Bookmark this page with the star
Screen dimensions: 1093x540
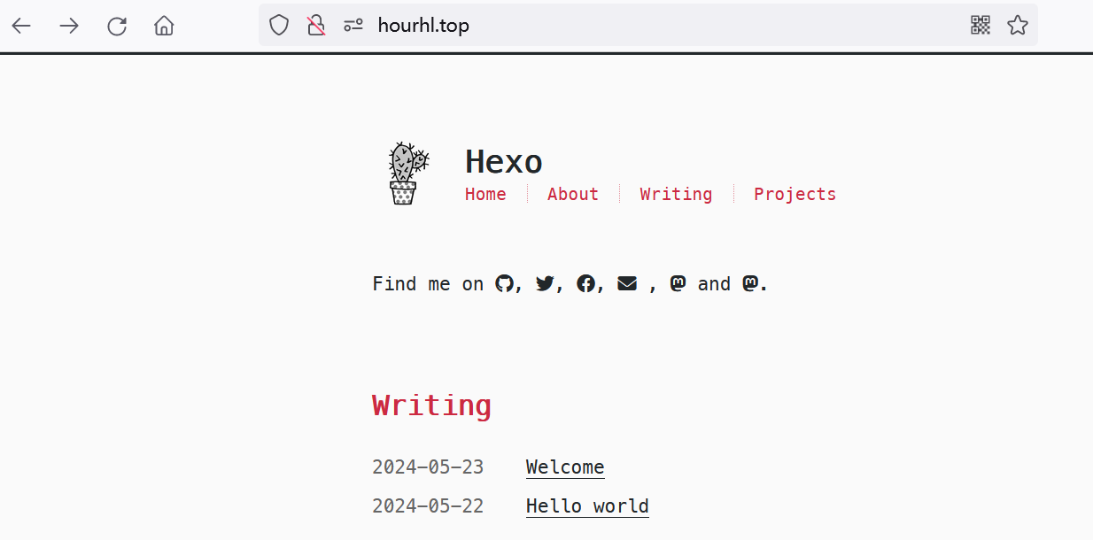click(x=1017, y=25)
